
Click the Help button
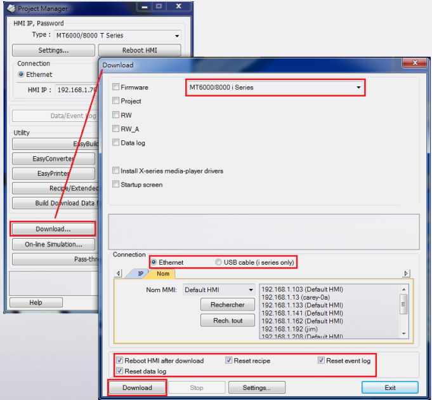(36, 302)
